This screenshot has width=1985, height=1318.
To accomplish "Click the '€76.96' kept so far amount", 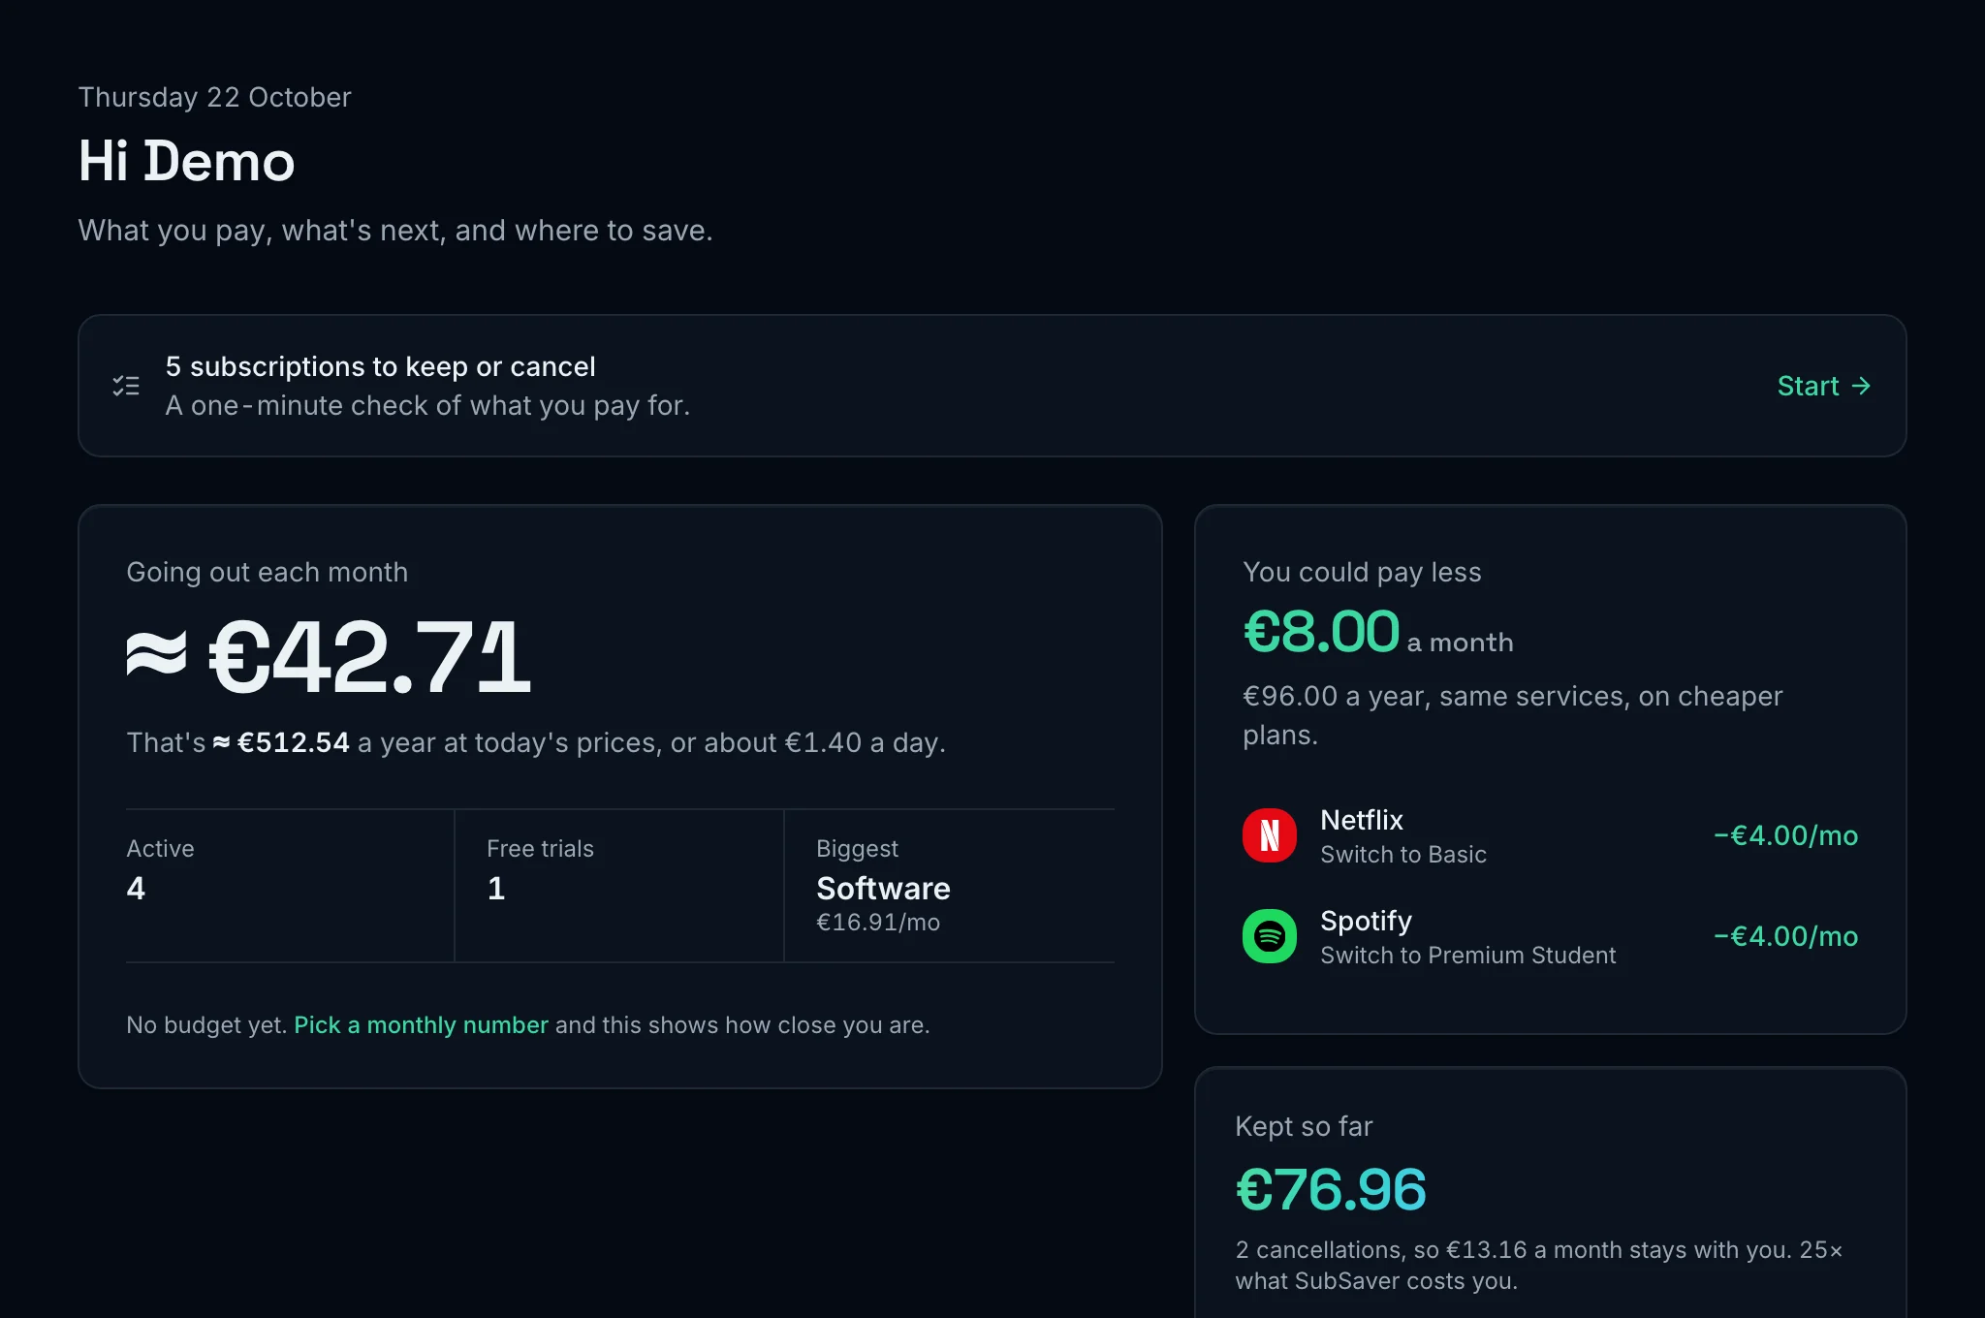I will (1331, 1189).
